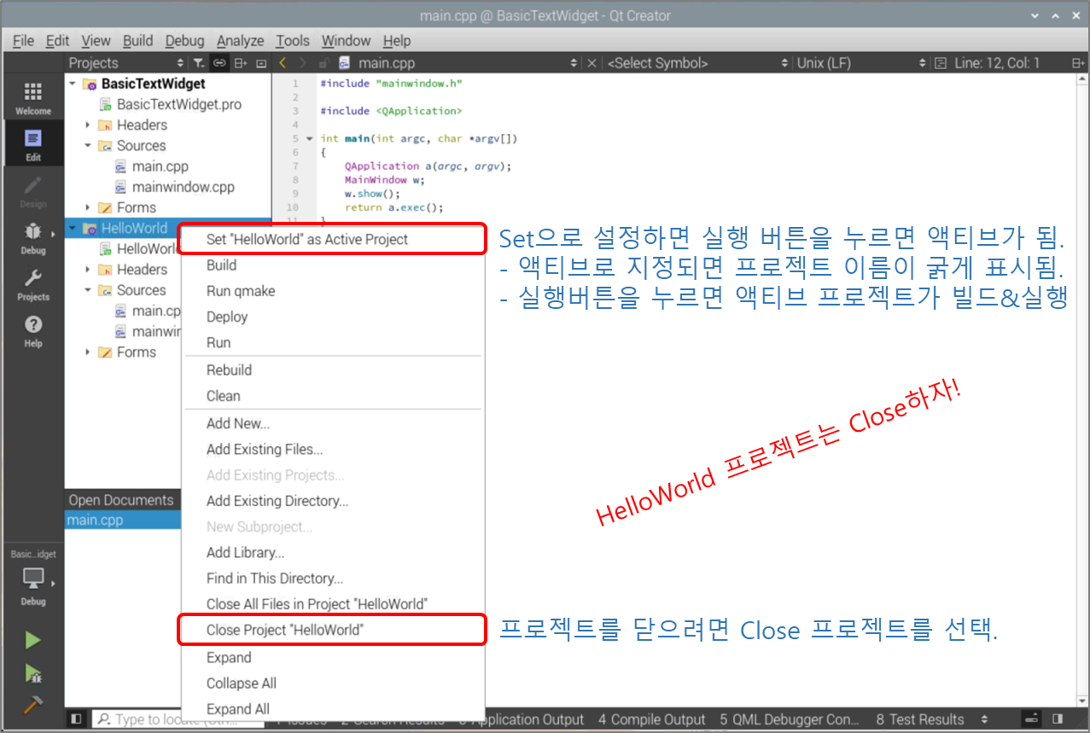Toggle the progress details button in status bar
This screenshot has width=1090, height=733.
(x=1032, y=719)
